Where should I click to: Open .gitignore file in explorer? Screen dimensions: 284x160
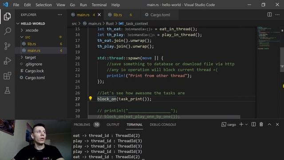[34, 64]
